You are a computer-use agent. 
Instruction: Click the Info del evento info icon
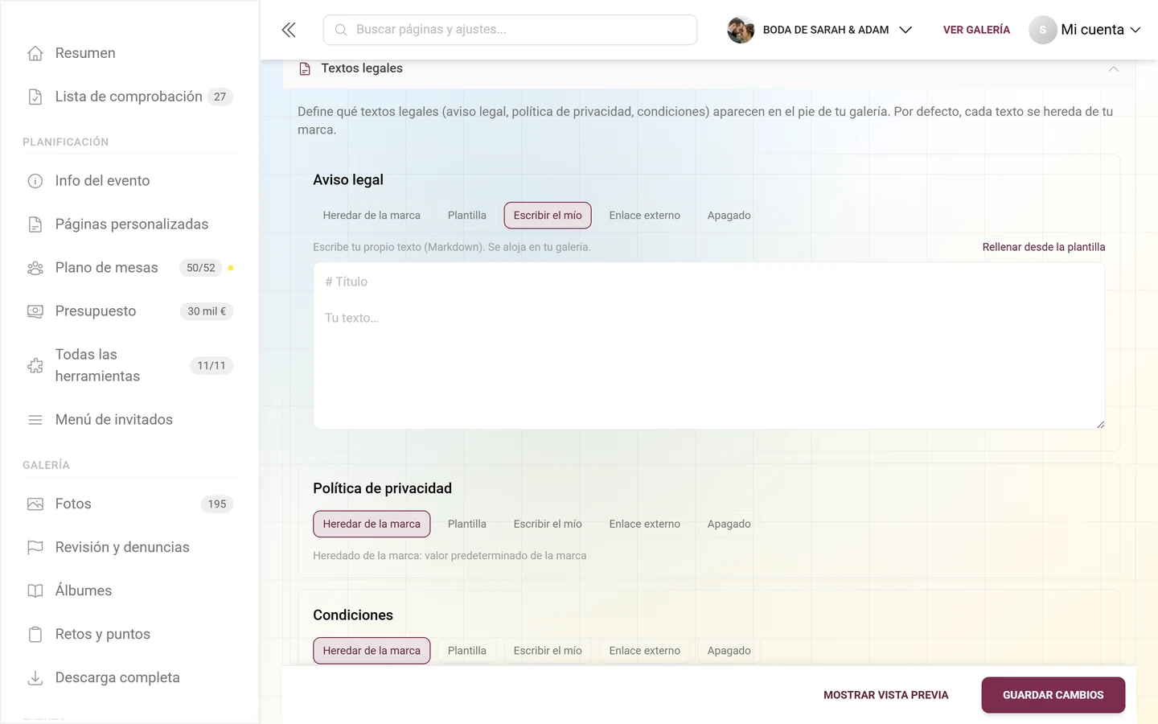35,181
